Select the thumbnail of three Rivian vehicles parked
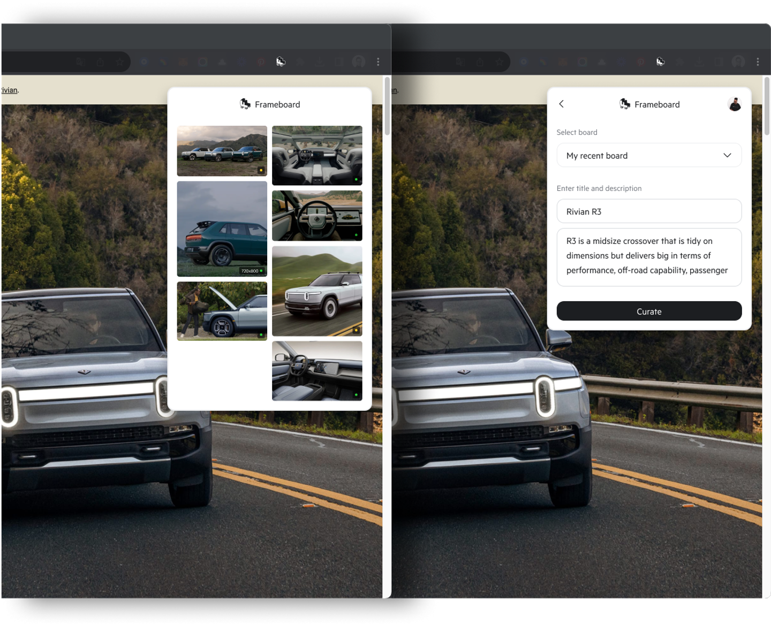 [x=222, y=151]
